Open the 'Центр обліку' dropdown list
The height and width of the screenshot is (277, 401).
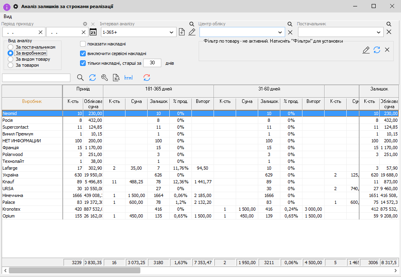point(280,32)
